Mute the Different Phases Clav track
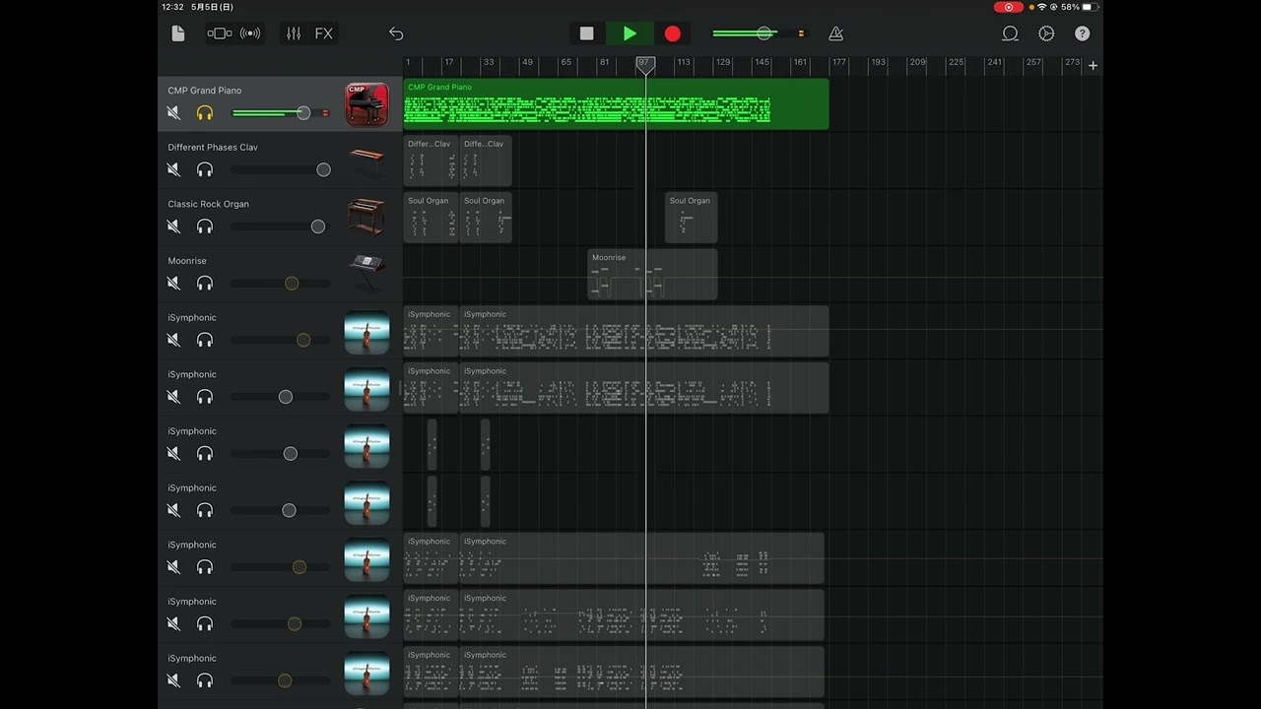1261x709 pixels. coord(173,170)
